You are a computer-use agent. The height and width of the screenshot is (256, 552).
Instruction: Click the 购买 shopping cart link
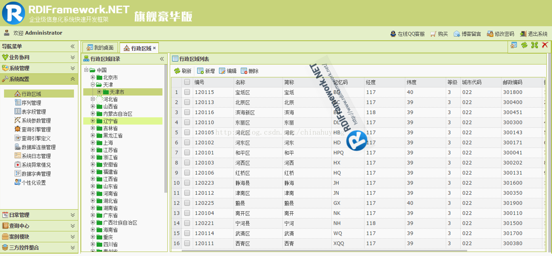coord(439,34)
